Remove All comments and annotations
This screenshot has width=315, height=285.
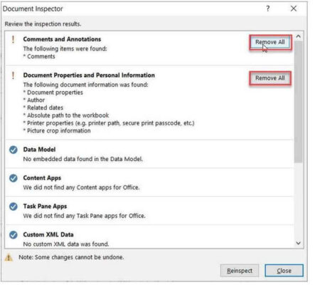pos(270,42)
